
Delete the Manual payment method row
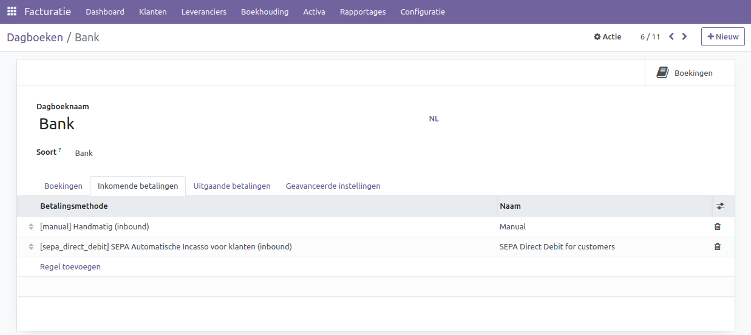click(x=717, y=227)
